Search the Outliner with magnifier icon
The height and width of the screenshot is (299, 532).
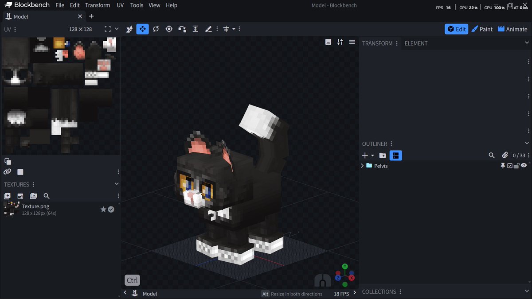492,155
